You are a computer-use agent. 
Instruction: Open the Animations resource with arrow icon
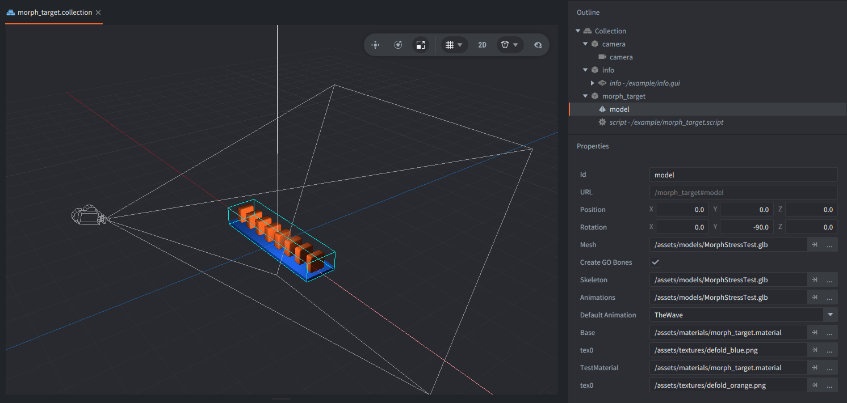click(x=815, y=298)
